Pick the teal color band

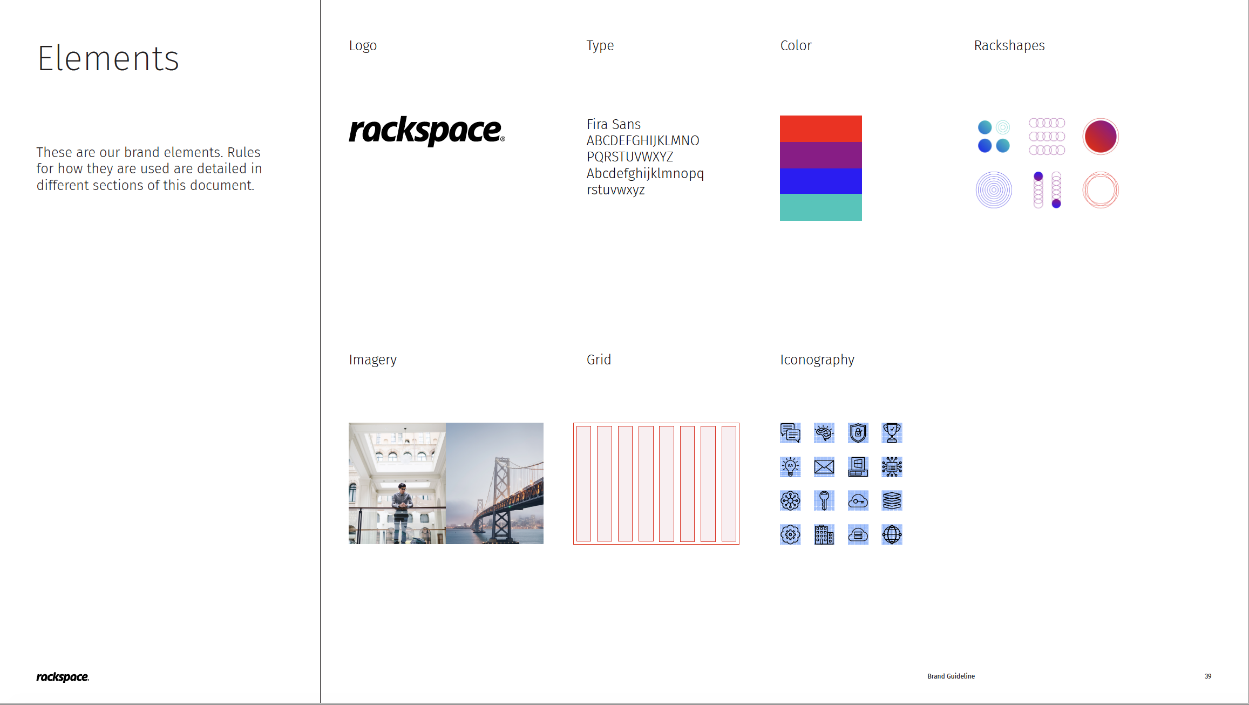click(x=821, y=207)
